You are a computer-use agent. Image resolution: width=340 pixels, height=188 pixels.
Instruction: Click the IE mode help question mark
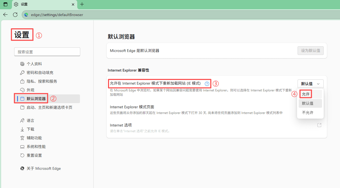click(x=207, y=84)
